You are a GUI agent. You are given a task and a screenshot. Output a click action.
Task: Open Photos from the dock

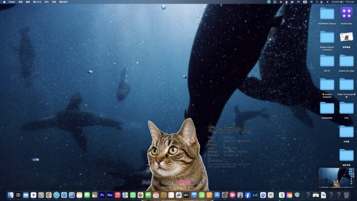[140, 195]
